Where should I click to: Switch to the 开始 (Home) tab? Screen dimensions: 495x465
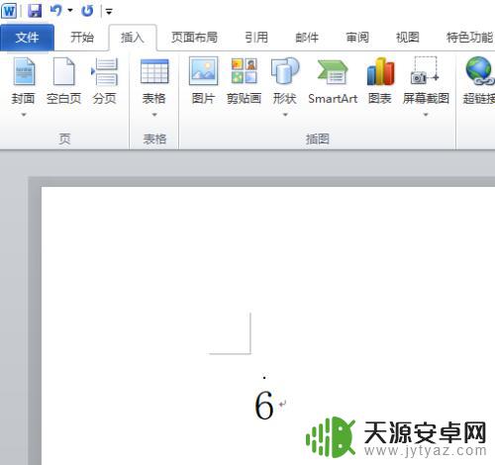click(x=82, y=38)
